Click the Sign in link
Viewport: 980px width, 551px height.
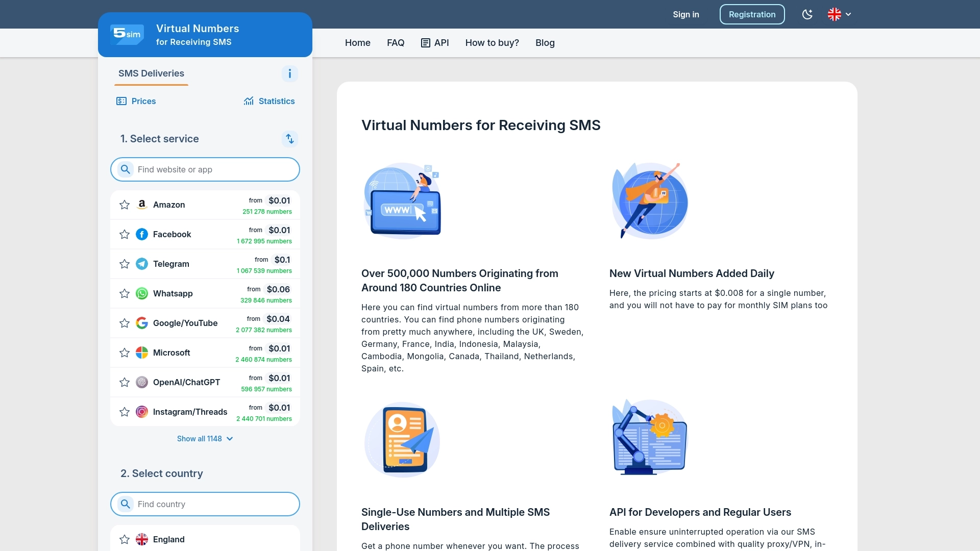(686, 14)
